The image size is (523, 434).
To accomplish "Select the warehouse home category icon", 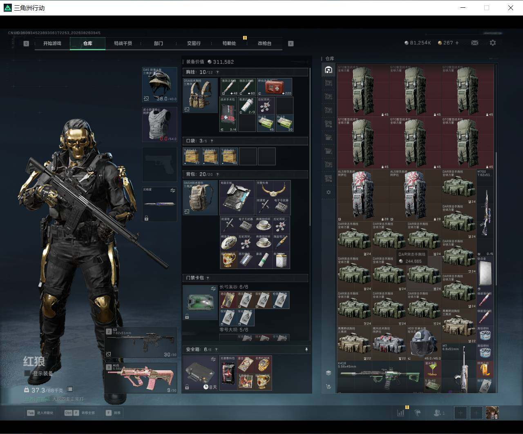I will tap(329, 70).
